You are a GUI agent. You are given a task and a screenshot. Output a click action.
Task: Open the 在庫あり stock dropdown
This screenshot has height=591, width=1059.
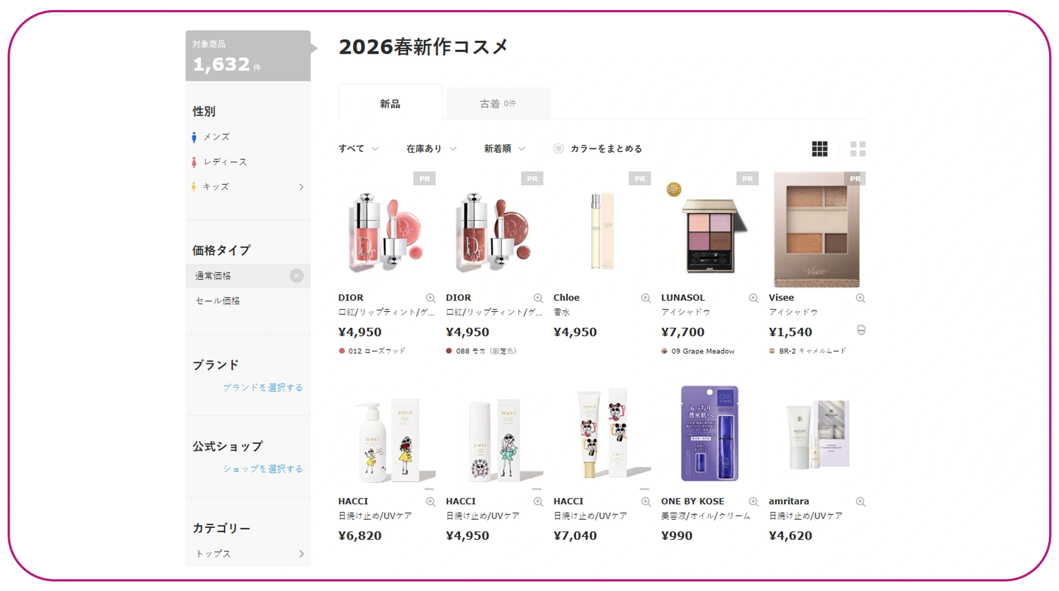(431, 149)
